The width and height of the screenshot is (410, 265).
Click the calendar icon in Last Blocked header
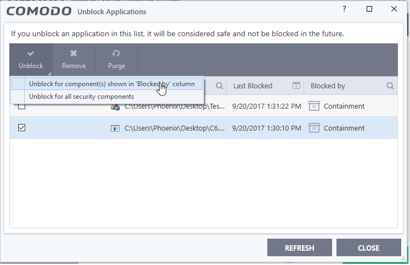(296, 86)
